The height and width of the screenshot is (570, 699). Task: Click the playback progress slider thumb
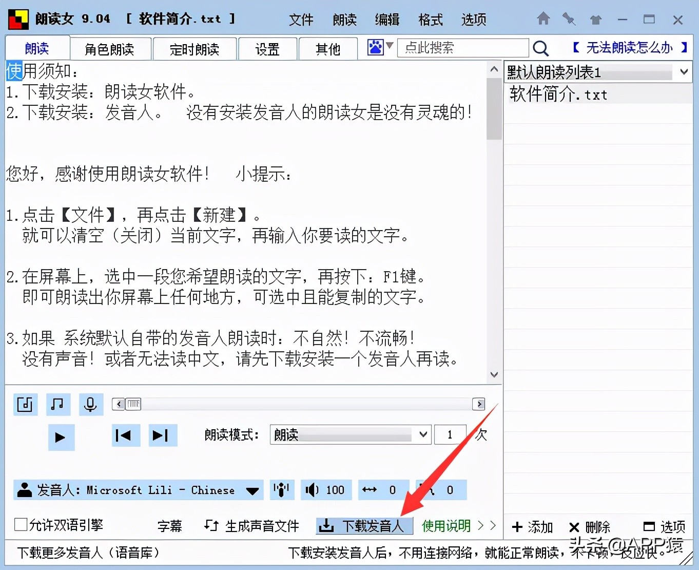pos(133,404)
